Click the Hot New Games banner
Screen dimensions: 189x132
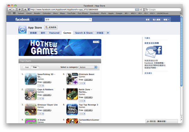click(60, 47)
